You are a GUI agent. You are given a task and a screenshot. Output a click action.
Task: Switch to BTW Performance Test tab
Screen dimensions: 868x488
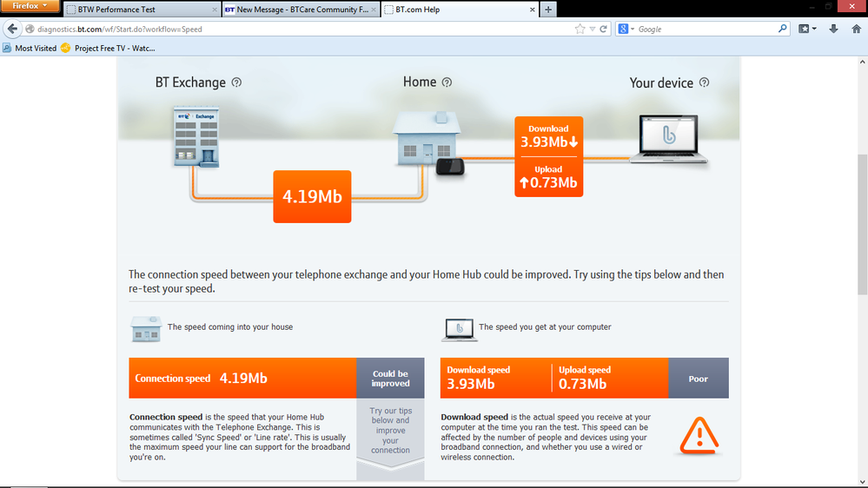[x=141, y=10]
